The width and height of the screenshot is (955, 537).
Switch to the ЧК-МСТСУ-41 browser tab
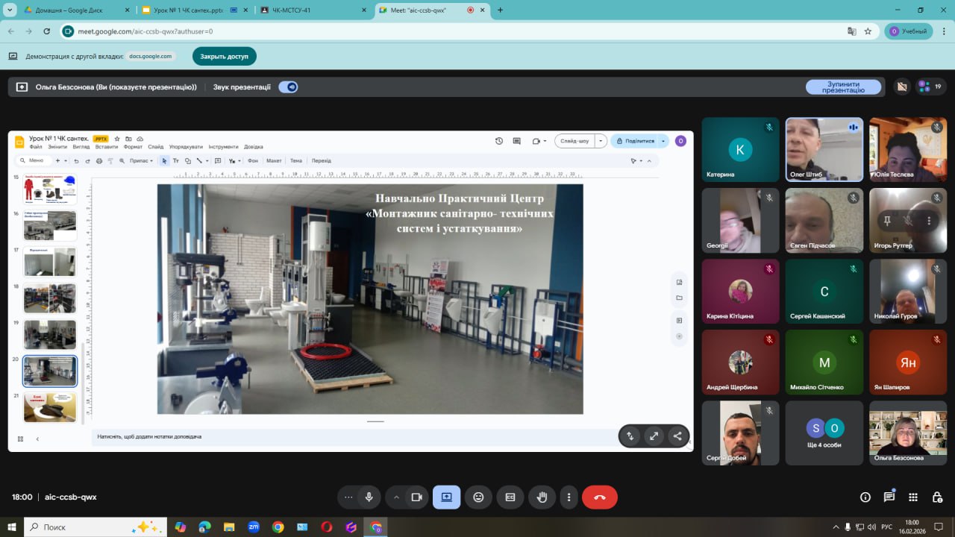[313, 10]
